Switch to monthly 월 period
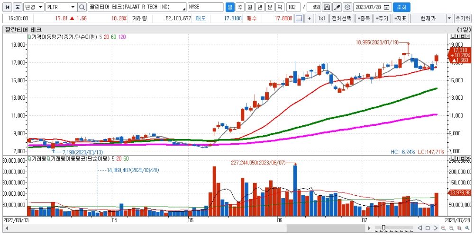This screenshot has height=235, width=474. [250, 7]
